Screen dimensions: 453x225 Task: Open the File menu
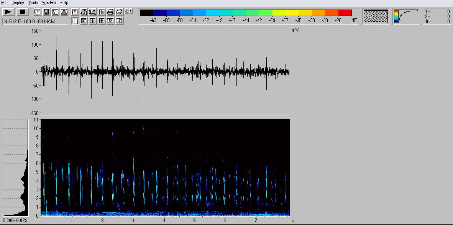pyautogui.click(x=4, y=3)
